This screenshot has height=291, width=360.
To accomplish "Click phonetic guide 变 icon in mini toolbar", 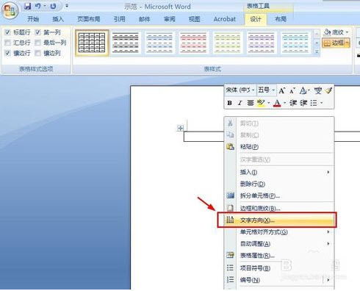I will pos(318,90).
